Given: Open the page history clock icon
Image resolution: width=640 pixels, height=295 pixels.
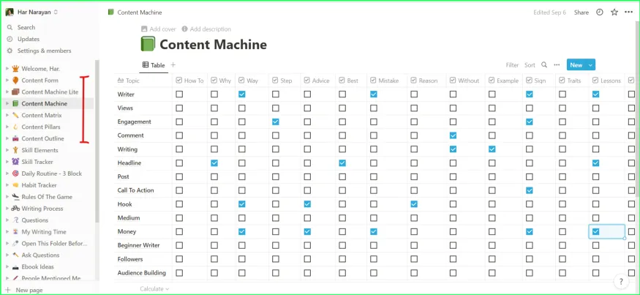Looking at the screenshot, I should pos(600,12).
